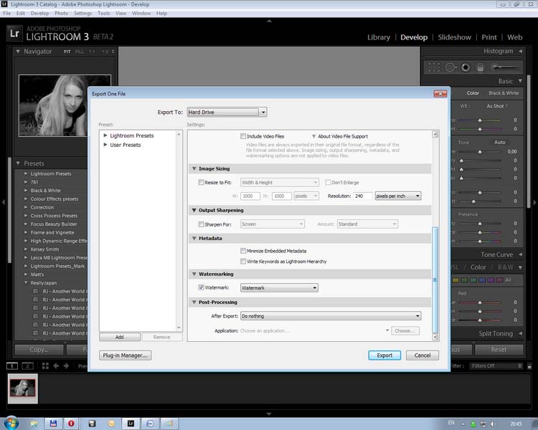The image size is (538, 430).
Task: Click the grid view icon in filmstrip bar
Action: point(46,366)
